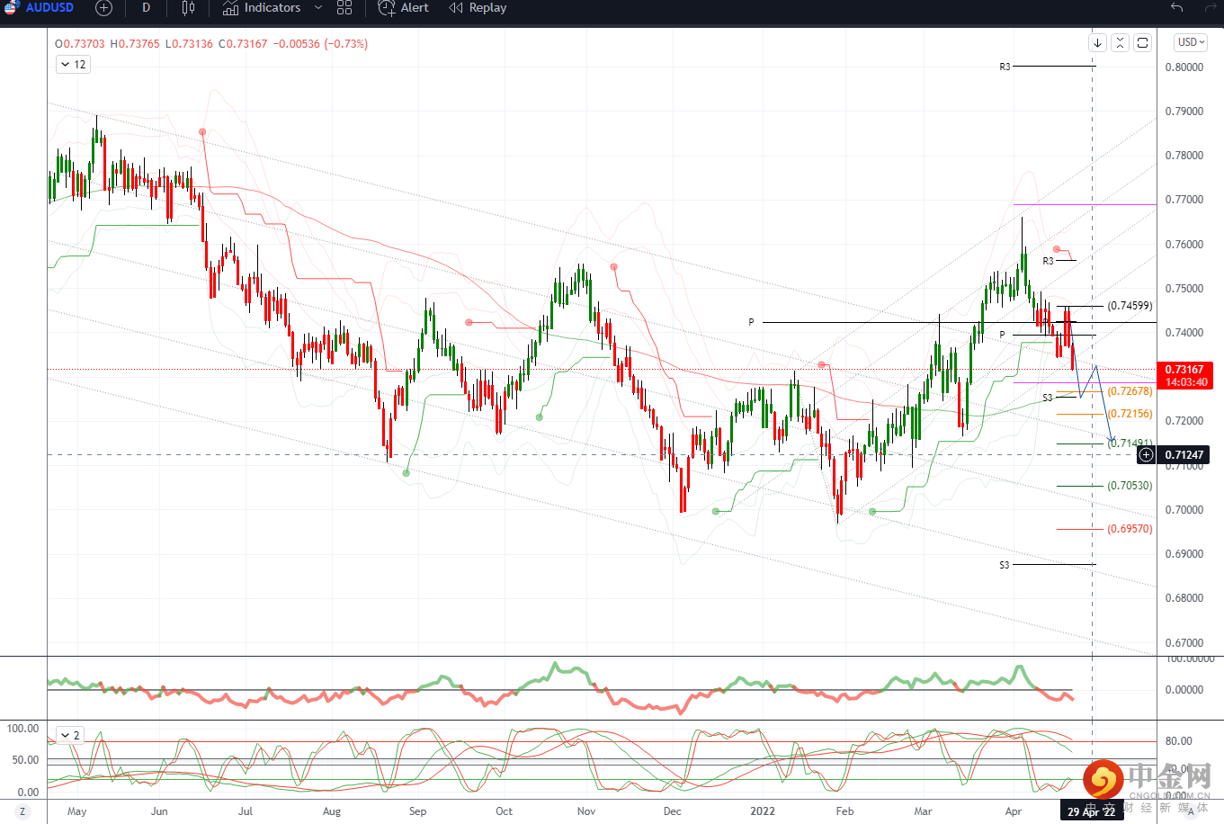This screenshot has height=824, width=1224.
Task: Open the indicator templates grid icon
Action: point(344,8)
